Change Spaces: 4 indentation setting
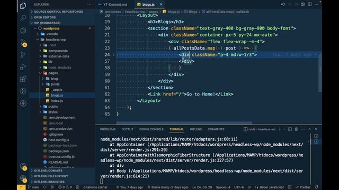The image size is (339, 190). click(223, 187)
